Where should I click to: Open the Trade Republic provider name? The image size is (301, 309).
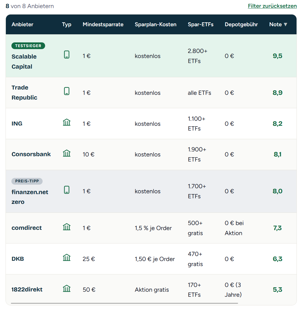tap(25, 92)
